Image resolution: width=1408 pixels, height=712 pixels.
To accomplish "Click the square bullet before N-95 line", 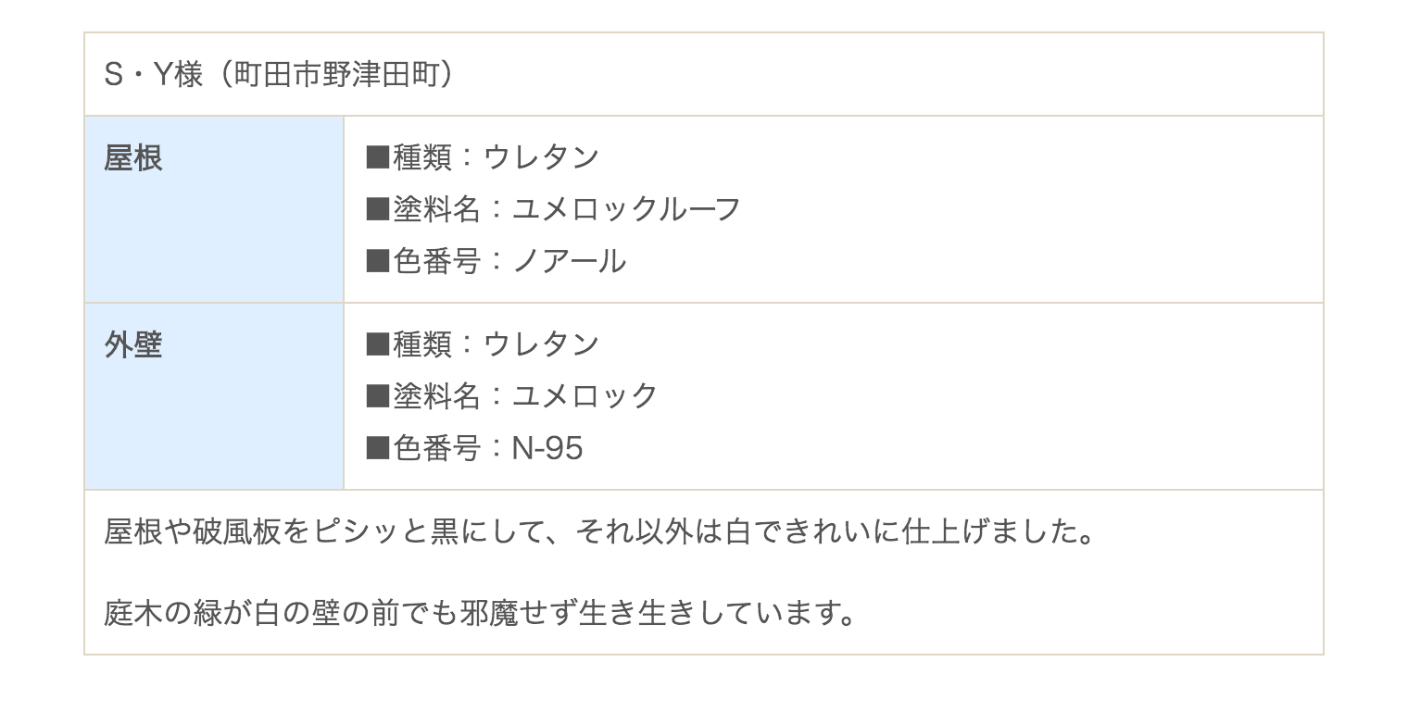I will click(x=378, y=449).
